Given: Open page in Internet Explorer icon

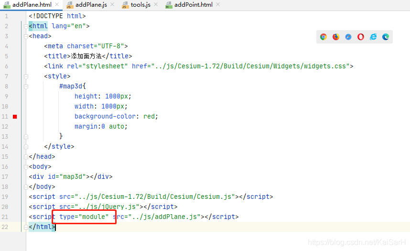Looking at the screenshot, I should click(373, 37).
